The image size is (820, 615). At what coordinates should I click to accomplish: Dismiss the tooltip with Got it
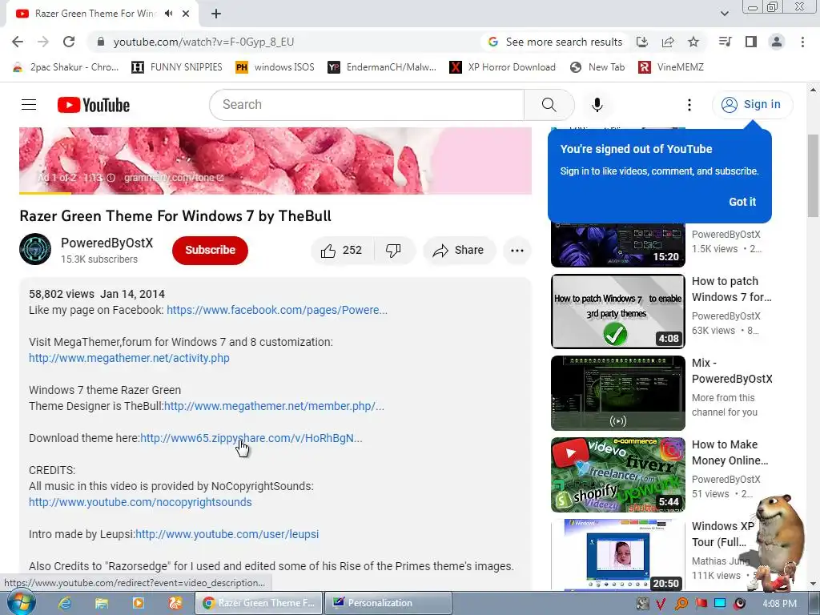point(742,202)
